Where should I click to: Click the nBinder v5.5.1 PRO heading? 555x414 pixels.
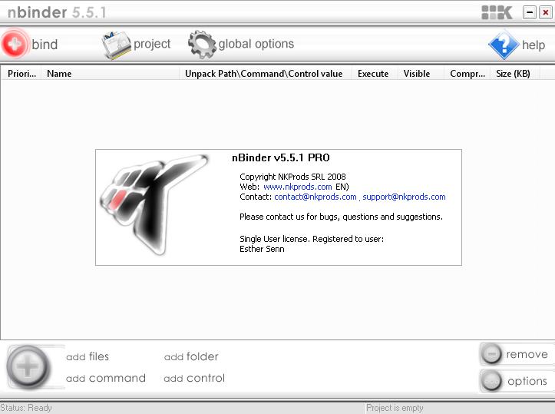click(281, 157)
